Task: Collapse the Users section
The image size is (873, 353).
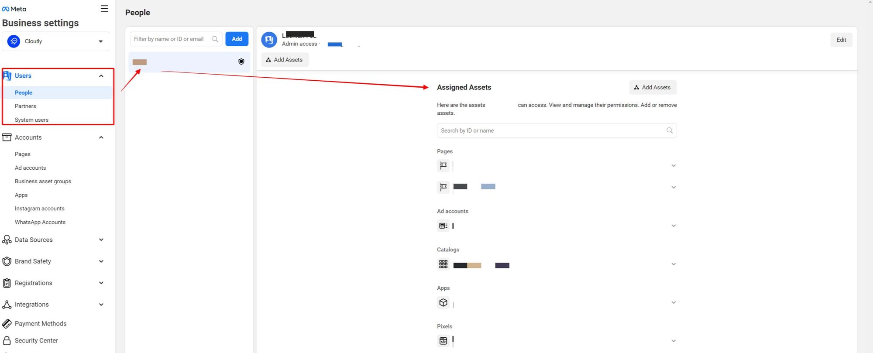Action: point(101,76)
